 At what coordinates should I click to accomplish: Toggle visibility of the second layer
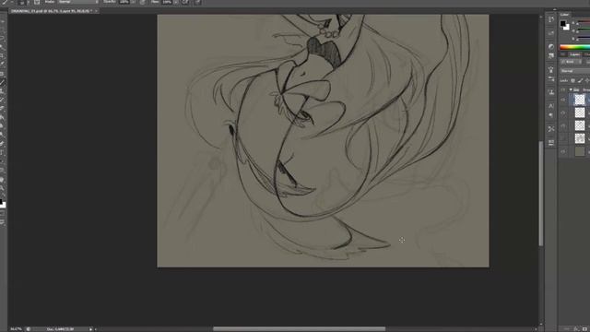point(563,113)
